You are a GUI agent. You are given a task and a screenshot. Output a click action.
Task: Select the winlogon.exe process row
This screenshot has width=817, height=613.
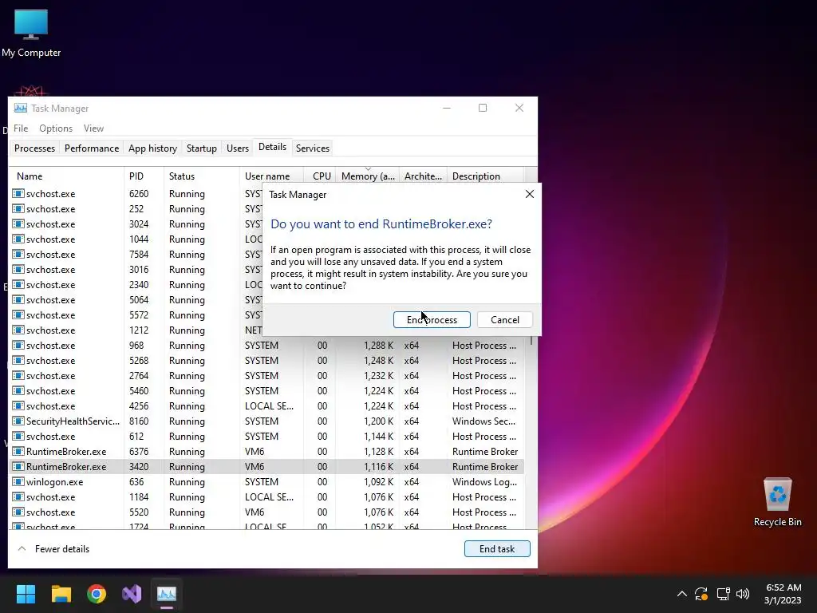(x=266, y=481)
